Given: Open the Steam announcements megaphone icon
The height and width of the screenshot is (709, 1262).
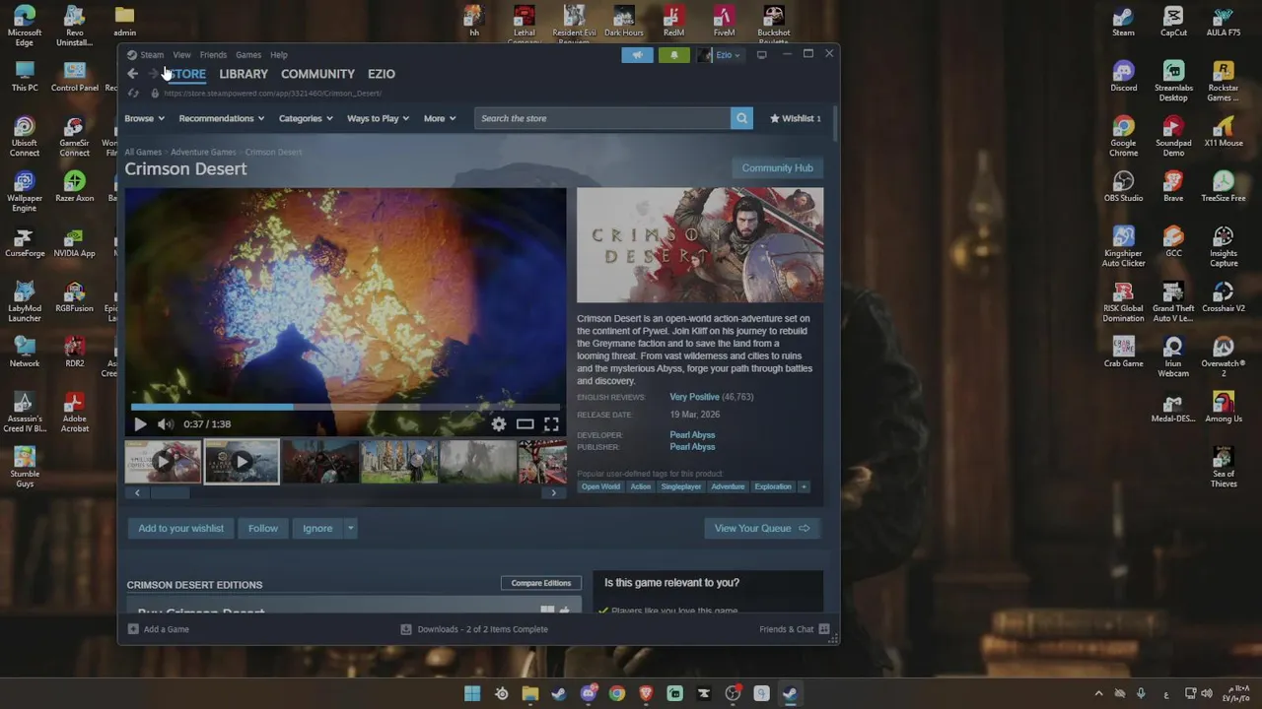Looking at the screenshot, I should coord(637,55).
